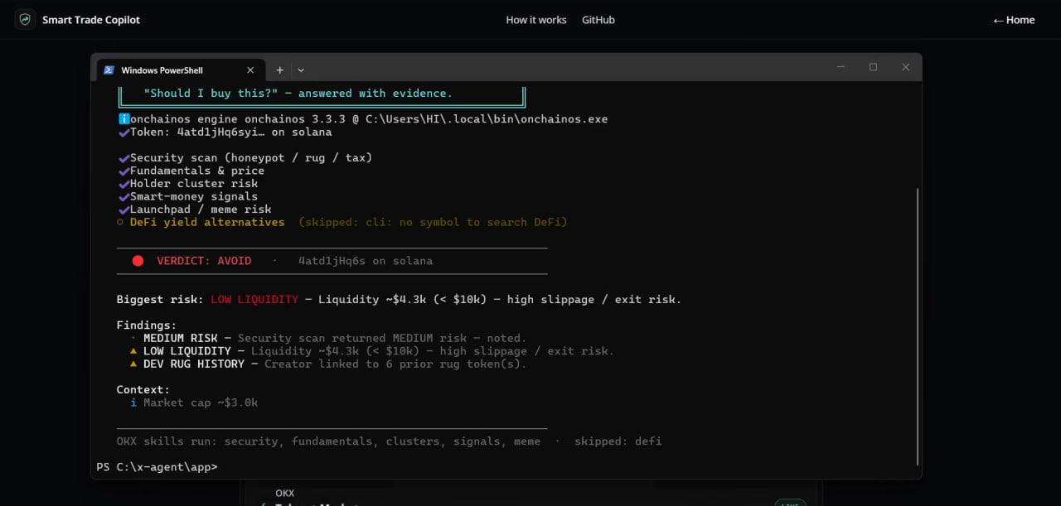Viewport: 1061px width, 506px height.
Task: Click the warning triangle beside LOW LIQUIDITY finding
Action: click(133, 351)
